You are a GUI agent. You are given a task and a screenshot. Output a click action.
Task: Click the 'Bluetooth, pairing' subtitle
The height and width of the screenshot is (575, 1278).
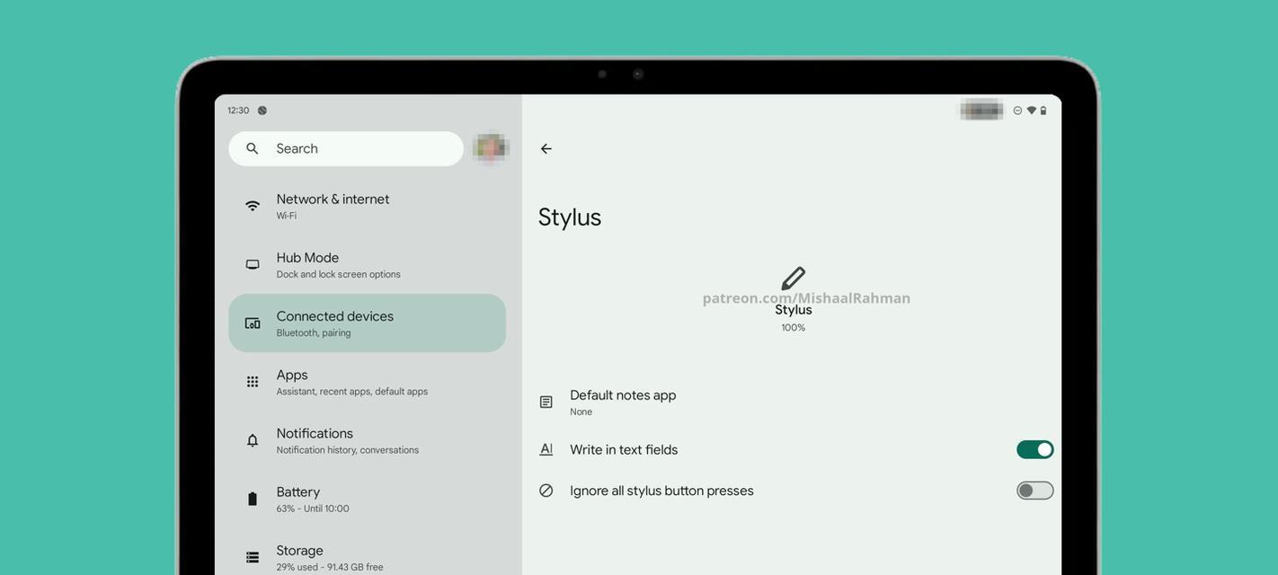coord(314,333)
